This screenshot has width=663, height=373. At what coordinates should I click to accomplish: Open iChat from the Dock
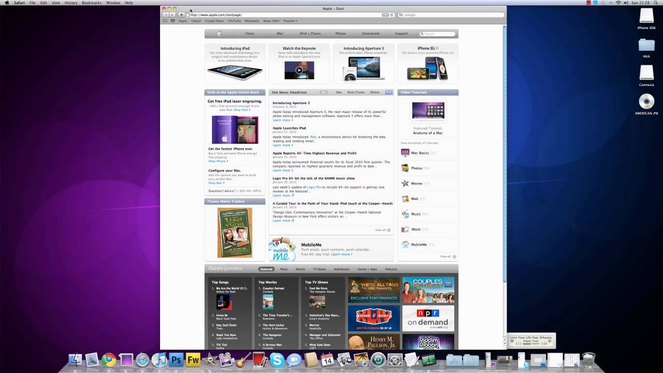[x=294, y=360]
